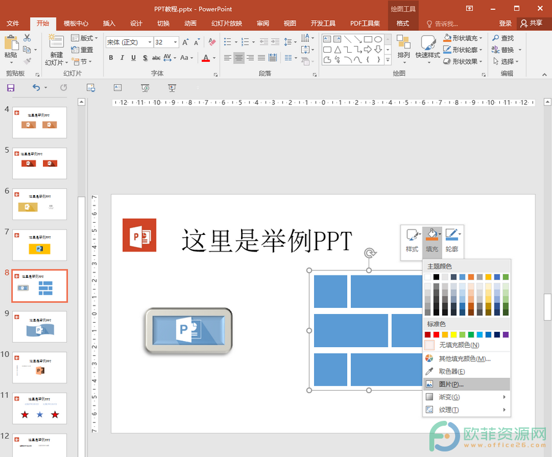552x457 pixels.
Task: Select the rectangle shape in shapes gallery
Action: point(368,39)
